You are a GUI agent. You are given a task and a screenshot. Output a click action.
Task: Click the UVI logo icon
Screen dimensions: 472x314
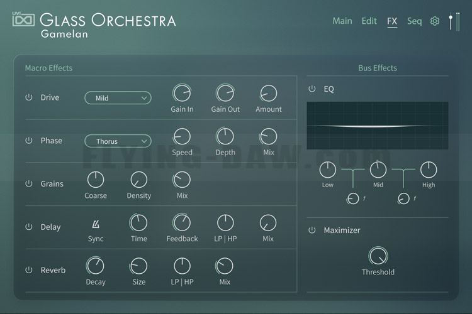23,19
